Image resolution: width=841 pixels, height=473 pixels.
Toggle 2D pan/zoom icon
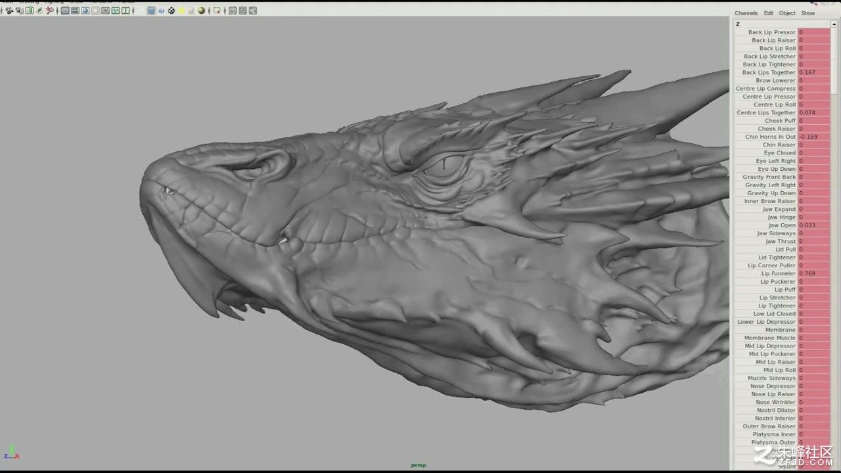49,11
